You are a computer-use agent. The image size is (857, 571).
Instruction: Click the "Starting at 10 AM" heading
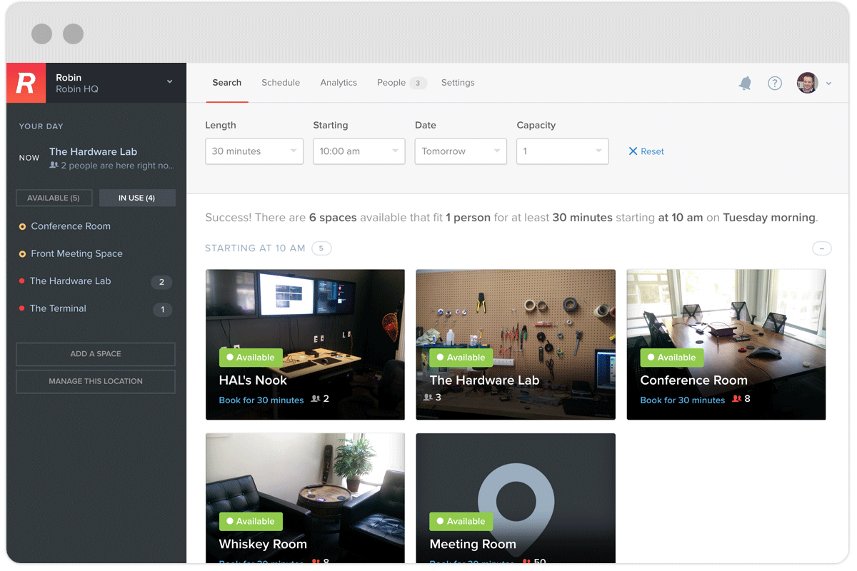click(255, 248)
